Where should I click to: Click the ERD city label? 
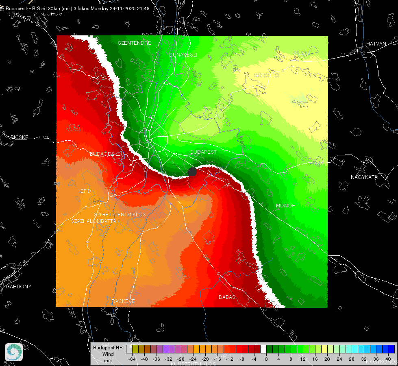pos(85,191)
